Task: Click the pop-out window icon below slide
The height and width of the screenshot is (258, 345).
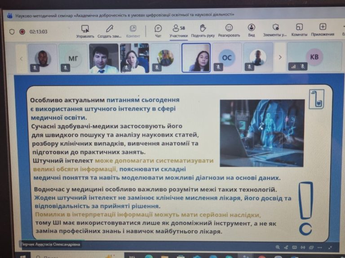Action: pyautogui.click(x=311, y=247)
